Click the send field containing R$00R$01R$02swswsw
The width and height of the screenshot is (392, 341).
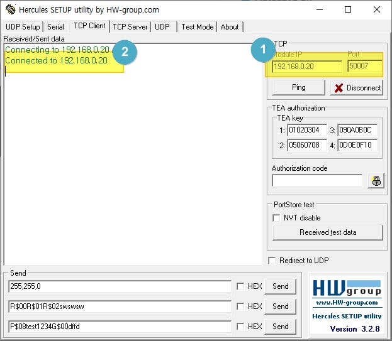120,306
